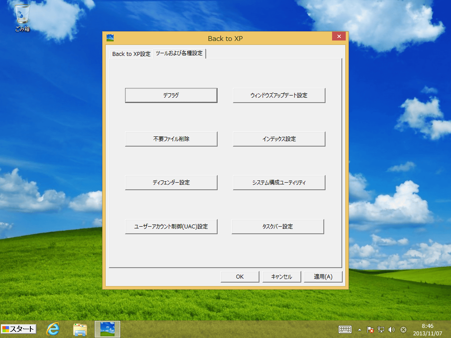The image size is (451, 338).
Task: Launch Internet Explorer from the taskbar
Action: pos(53,329)
